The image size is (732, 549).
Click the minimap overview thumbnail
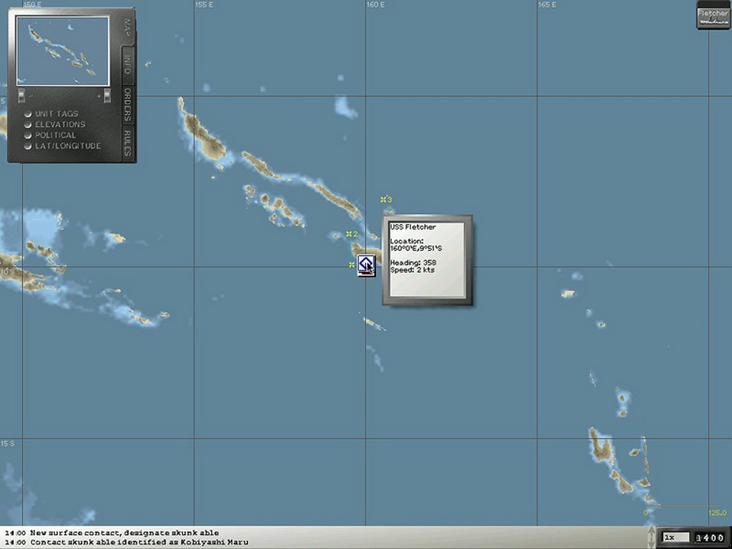(x=63, y=51)
